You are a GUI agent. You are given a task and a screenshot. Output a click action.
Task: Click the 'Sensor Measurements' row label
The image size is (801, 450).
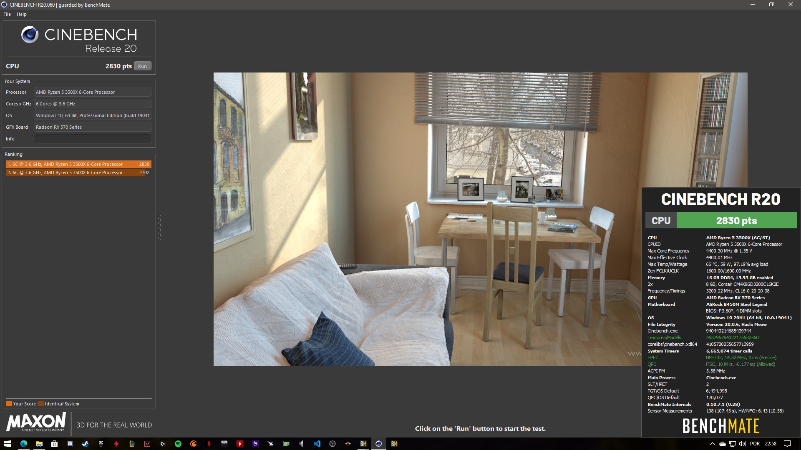669,411
